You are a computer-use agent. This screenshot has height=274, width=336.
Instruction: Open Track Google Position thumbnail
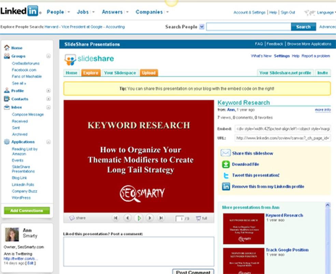point(244,261)
